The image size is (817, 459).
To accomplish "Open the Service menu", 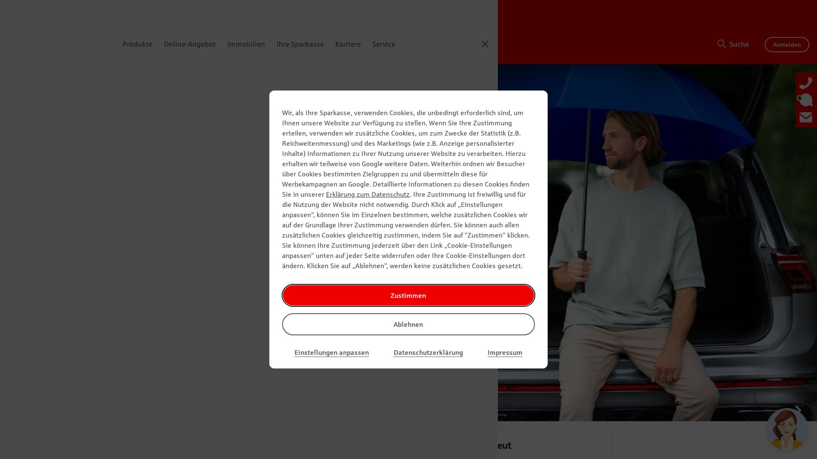I will (384, 44).
